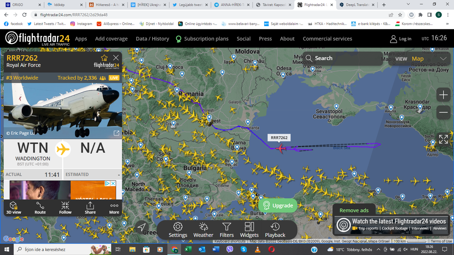Click the Remove ads button
Viewport: 454px width, 255px height.
[x=354, y=210]
